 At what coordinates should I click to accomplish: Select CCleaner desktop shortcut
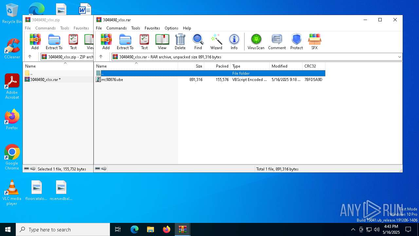tap(12, 49)
